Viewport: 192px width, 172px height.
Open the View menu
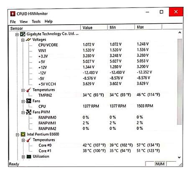[x=24, y=22]
